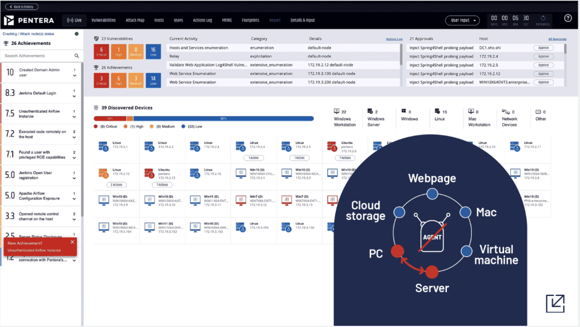Expand Executed code remotely on host achievement

pyautogui.click(x=75, y=137)
